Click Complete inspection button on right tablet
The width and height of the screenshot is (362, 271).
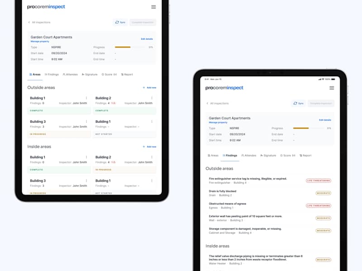321,103
